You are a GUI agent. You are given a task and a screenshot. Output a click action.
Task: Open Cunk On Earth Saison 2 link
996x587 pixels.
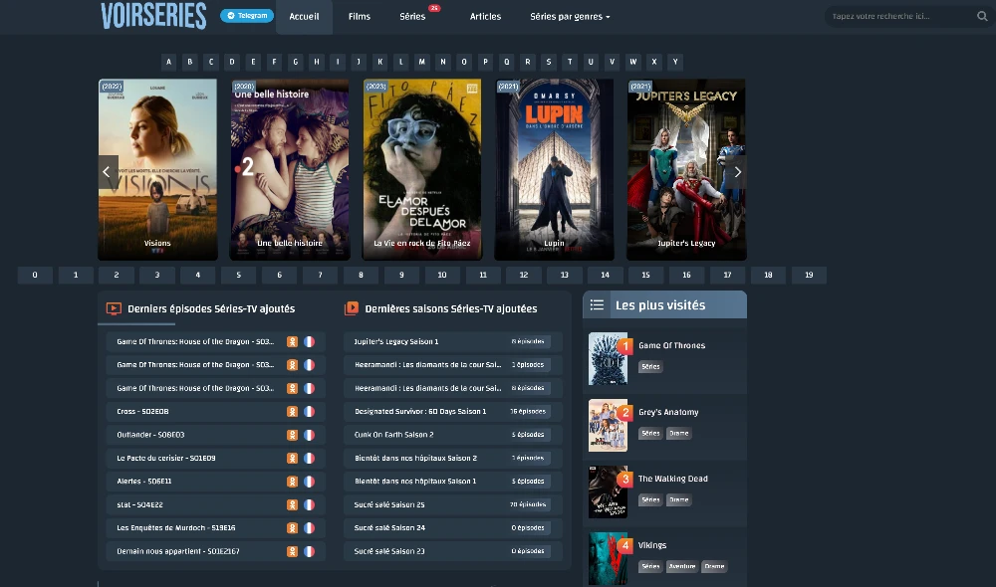(393, 435)
